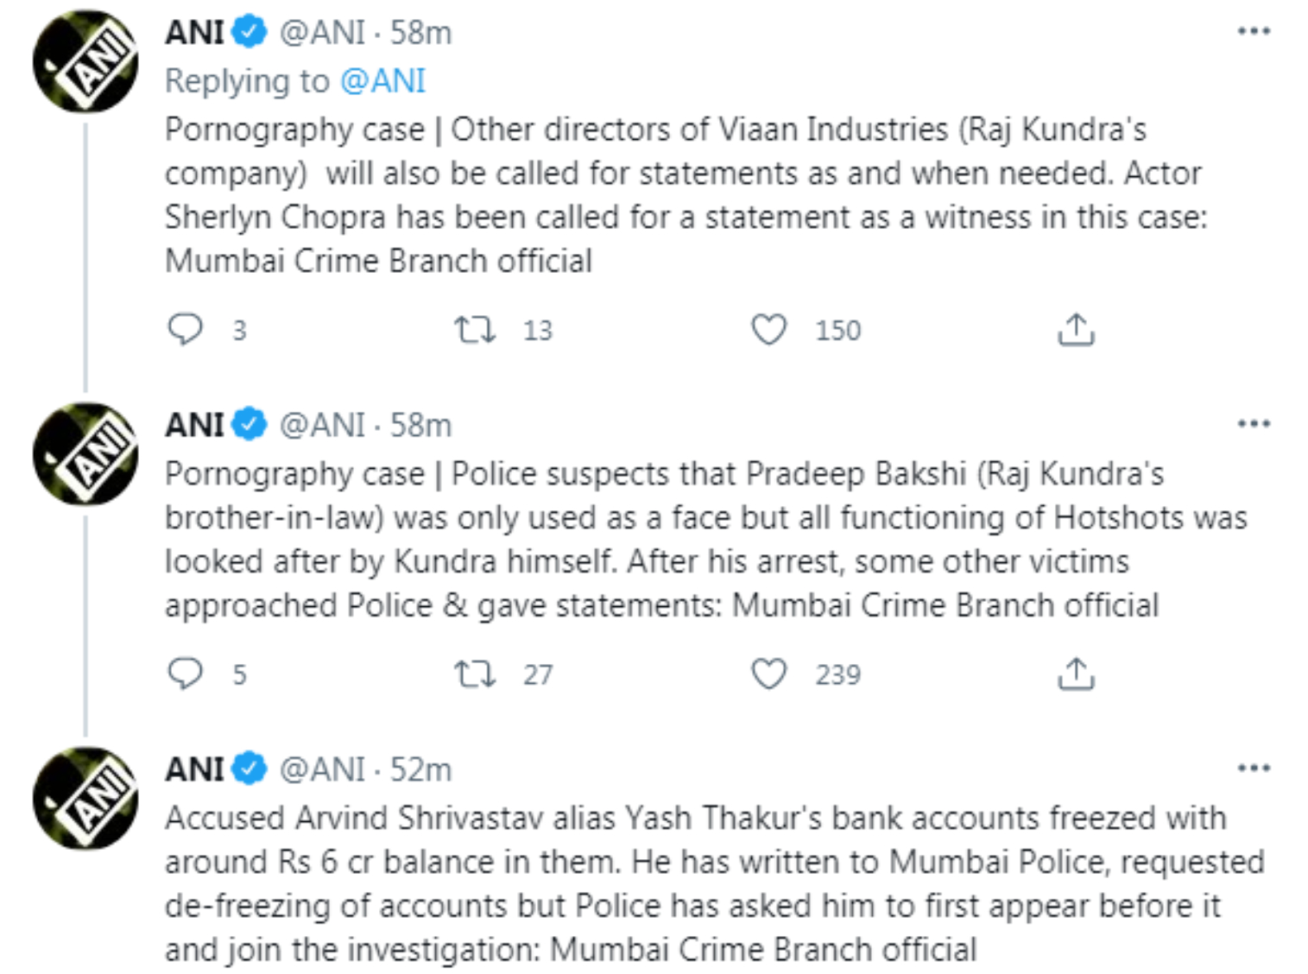This screenshot has width=1308, height=974.
Task: Click ANI avatar on the Pradeep Bakshi tweet
Action: [85, 453]
